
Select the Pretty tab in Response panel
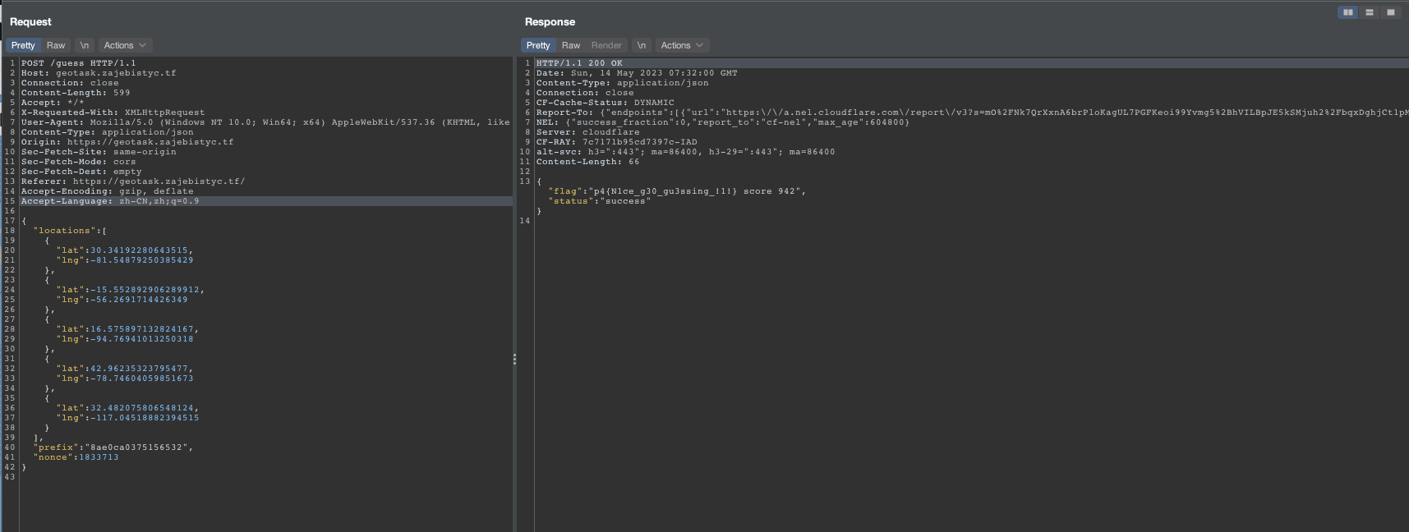pyautogui.click(x=538, y=45)
